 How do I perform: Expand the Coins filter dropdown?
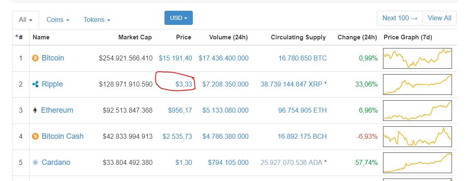[58, 19]
